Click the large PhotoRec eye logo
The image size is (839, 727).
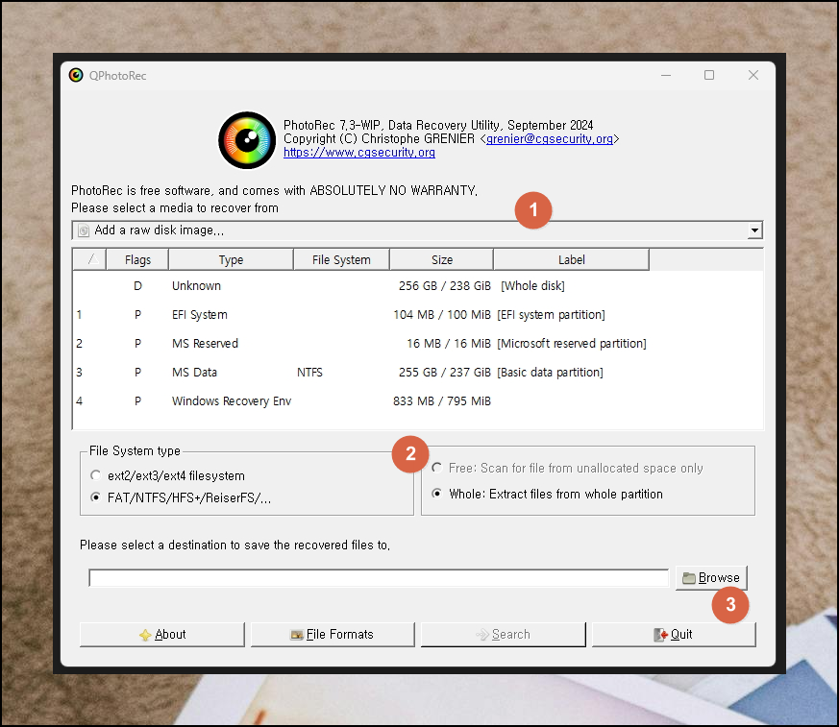click(x=247, y=140)
